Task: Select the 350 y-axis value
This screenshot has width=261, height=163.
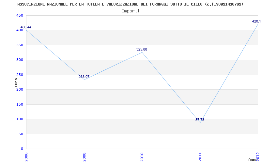Action: 20,45
